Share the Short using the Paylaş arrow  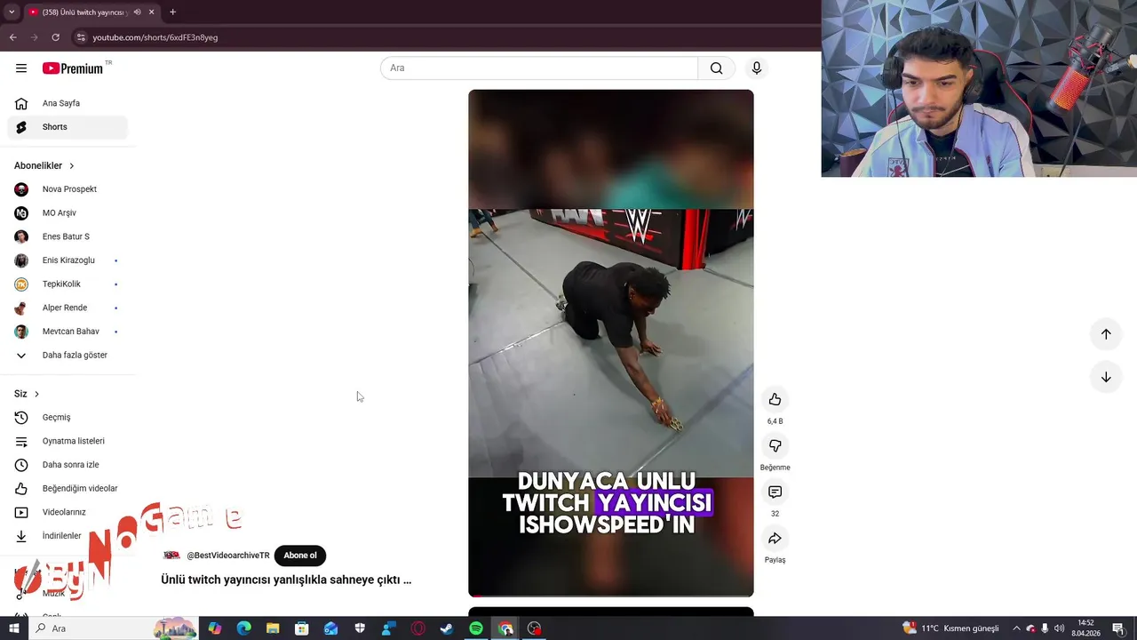click(775, 538)
